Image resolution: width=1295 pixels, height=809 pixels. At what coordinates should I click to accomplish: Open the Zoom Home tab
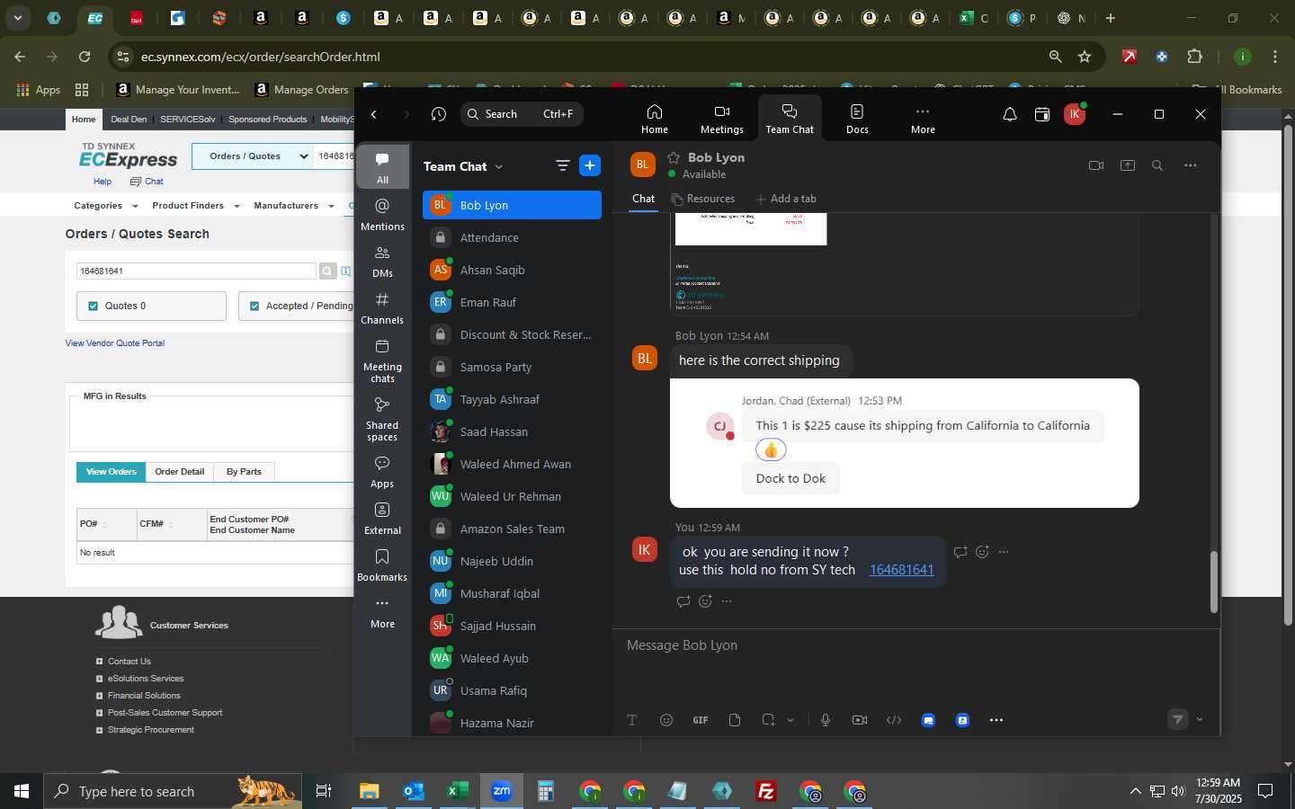point(654,119)
